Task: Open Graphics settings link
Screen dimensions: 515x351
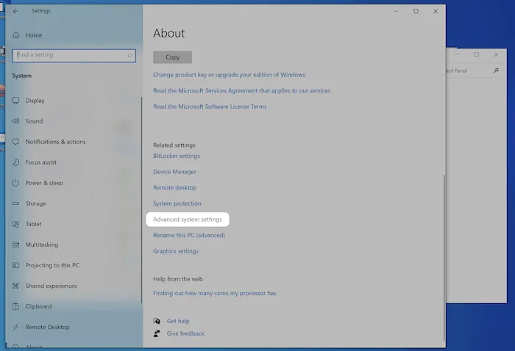Action: (176, 251)
